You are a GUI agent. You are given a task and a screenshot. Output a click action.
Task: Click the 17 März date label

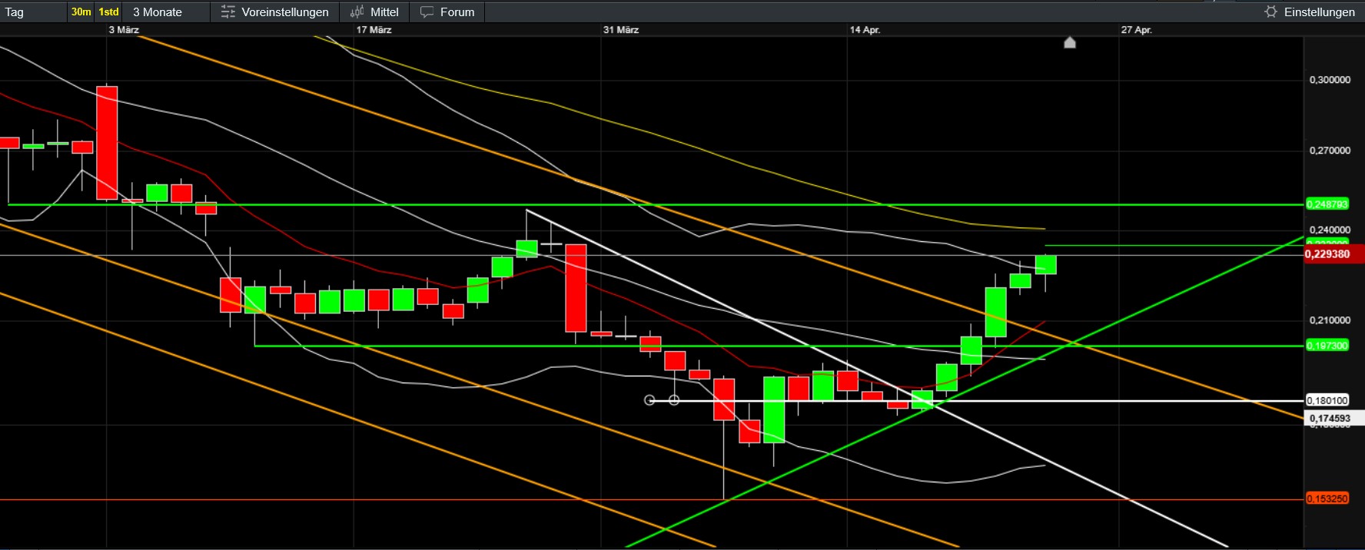coord(374,30)
